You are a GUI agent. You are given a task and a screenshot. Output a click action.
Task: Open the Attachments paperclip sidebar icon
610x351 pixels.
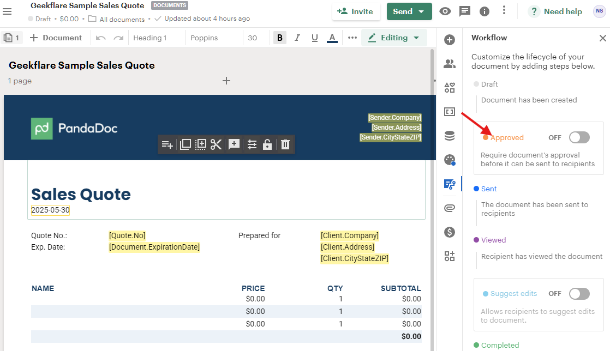pyautogui.click(x=450, y=208)
